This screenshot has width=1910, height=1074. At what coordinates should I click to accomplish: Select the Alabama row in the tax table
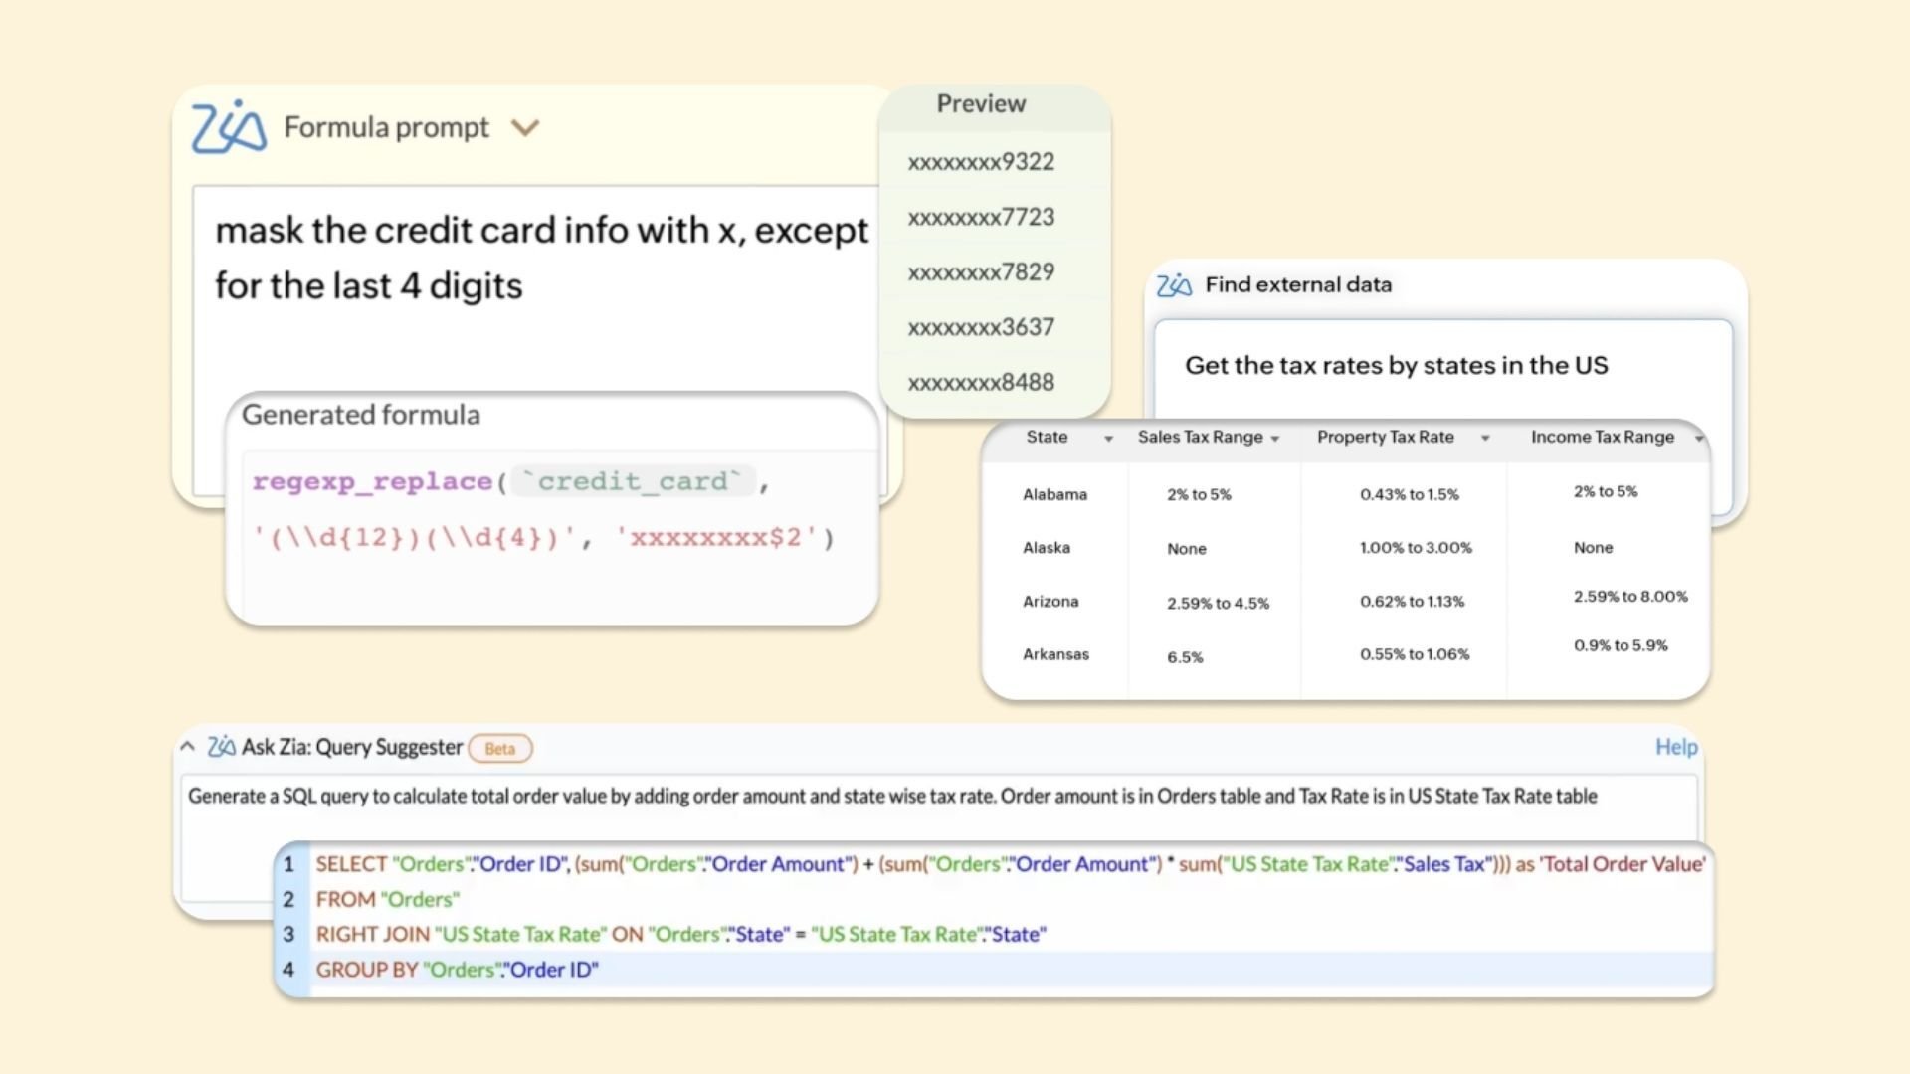(x=1293, y=493)
